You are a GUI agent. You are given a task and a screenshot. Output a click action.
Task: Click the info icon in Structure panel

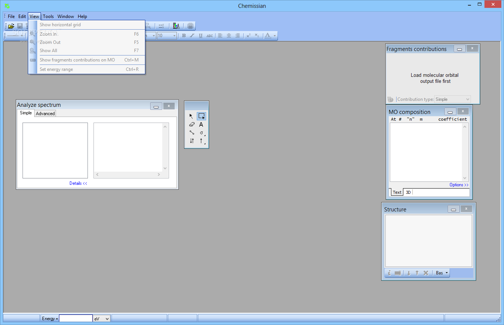[389, 273]
